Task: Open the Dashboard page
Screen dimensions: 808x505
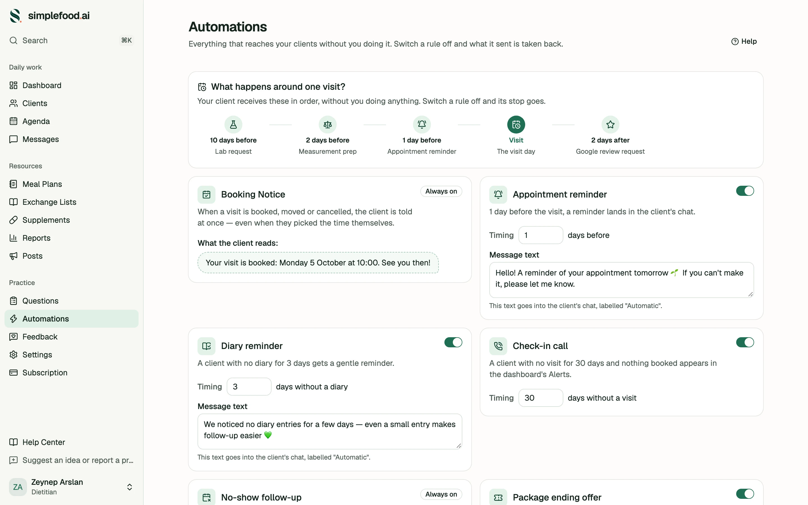Action: 72,85
